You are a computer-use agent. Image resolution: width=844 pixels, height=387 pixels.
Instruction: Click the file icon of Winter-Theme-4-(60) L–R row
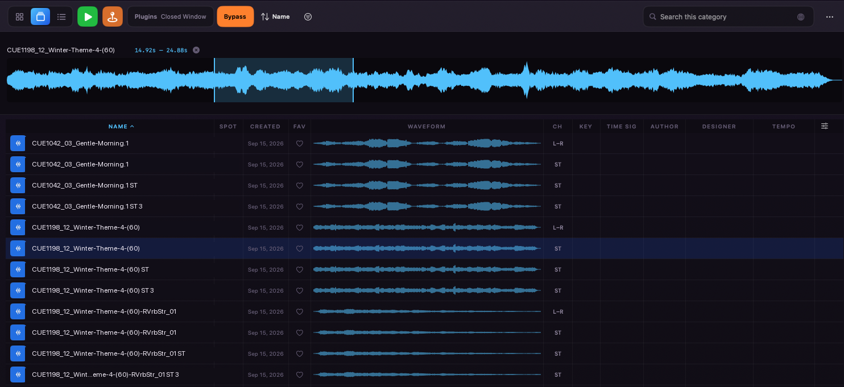[x=18, y=227]
